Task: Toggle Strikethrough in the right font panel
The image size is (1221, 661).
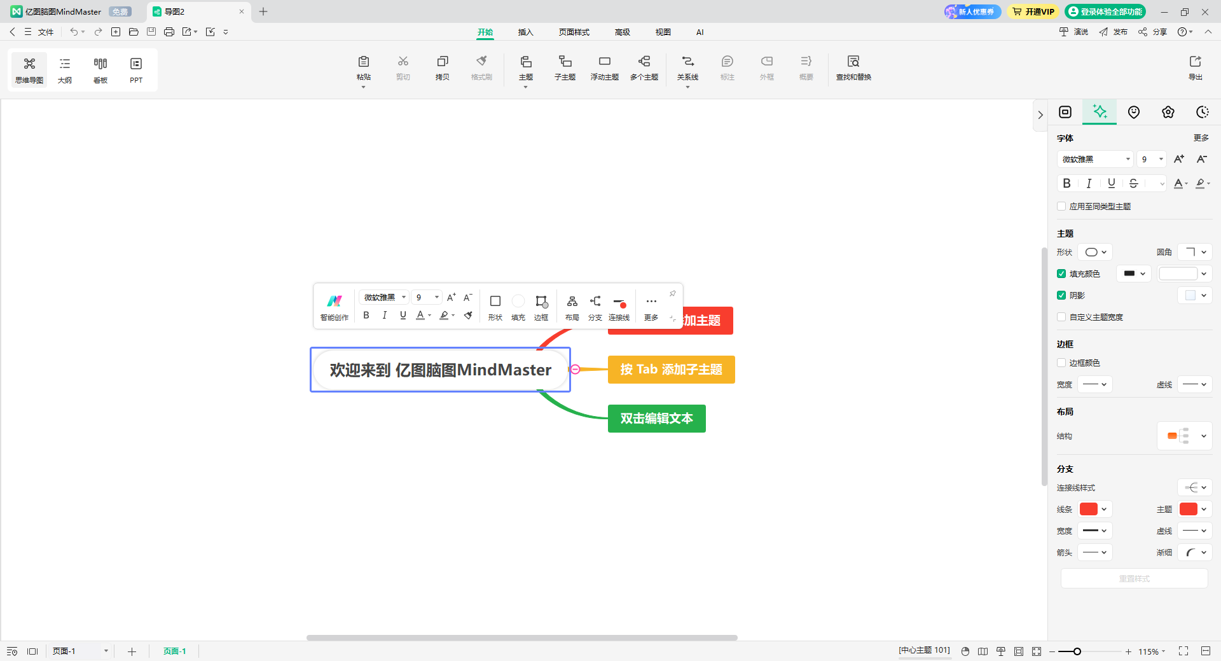Action: coord(1134,183)
